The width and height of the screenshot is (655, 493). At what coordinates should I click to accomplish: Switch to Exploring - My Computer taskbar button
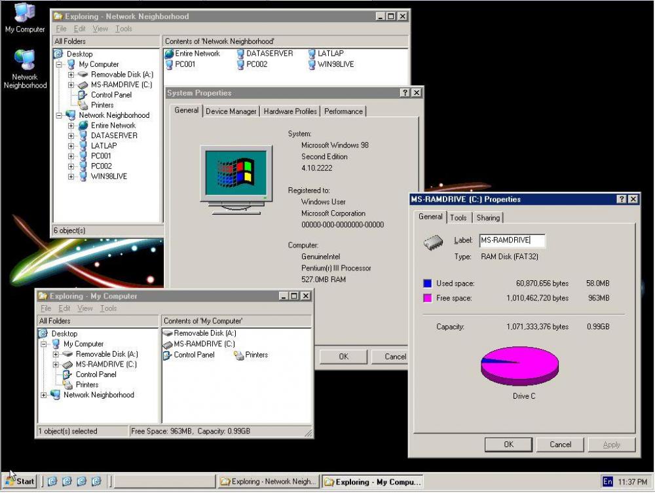[x=373, y=481]
